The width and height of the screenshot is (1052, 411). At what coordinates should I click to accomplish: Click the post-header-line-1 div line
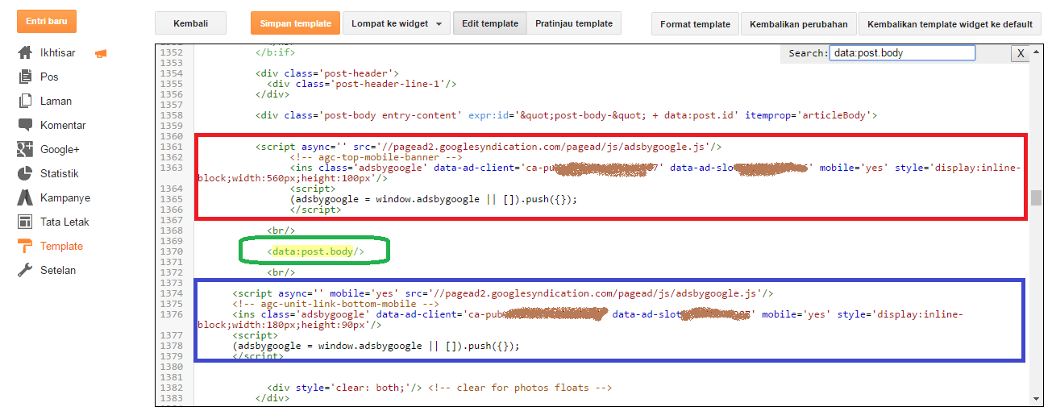363,84
